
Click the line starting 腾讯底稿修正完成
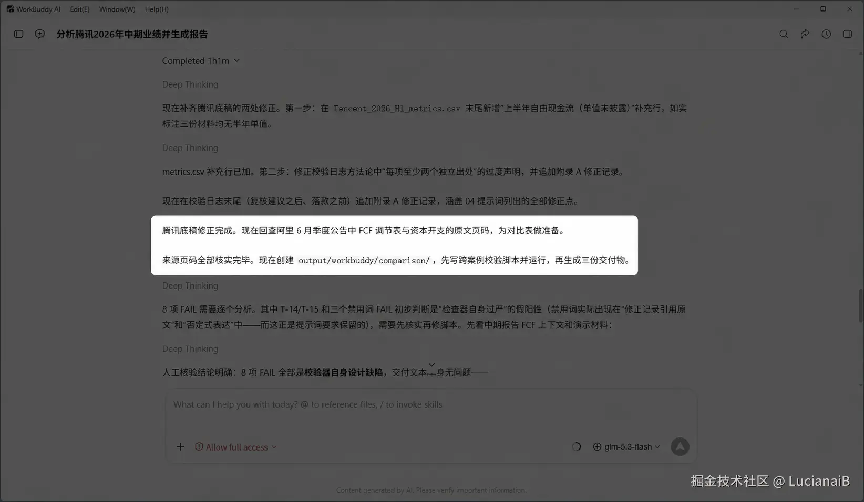tap(365, 231)
